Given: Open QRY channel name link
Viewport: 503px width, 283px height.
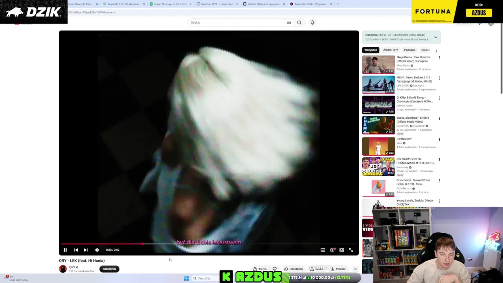Looking at the screenshot, I should click(x=72, y=267).
